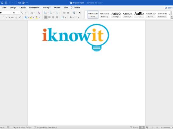Apply the Normal style
Screen dimensions: 173x129
pos(93,15)
